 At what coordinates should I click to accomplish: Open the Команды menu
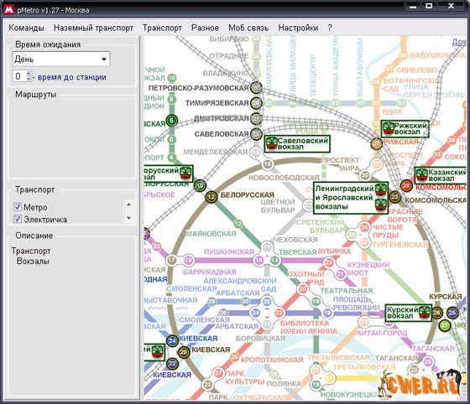26,28
